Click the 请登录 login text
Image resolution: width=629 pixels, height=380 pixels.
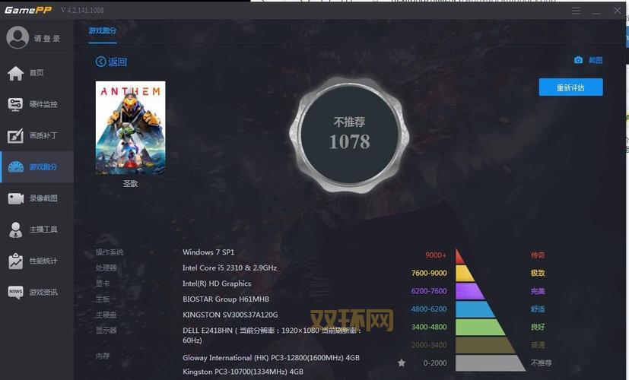[47, 38]
